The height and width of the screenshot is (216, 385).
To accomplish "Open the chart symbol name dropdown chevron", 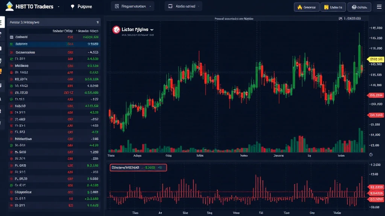I will click(152, 29).
